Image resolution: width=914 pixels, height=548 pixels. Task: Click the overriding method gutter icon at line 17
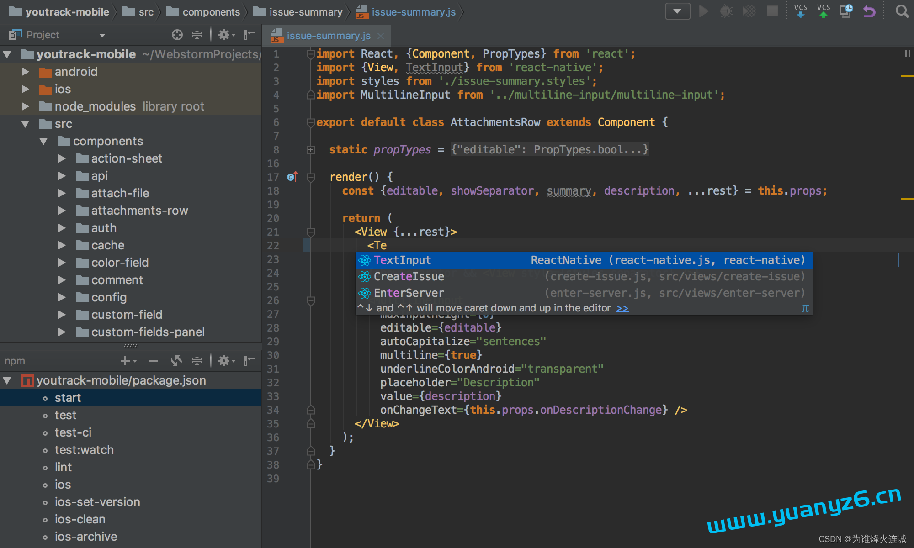coord(292,177)
